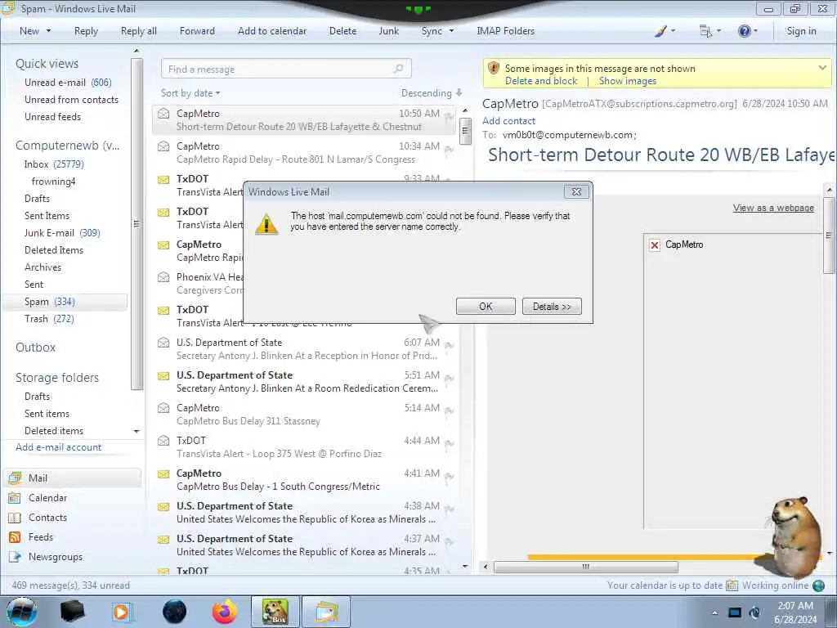
Task: Open the New message dropdown arrow
Action: point(48,31)
